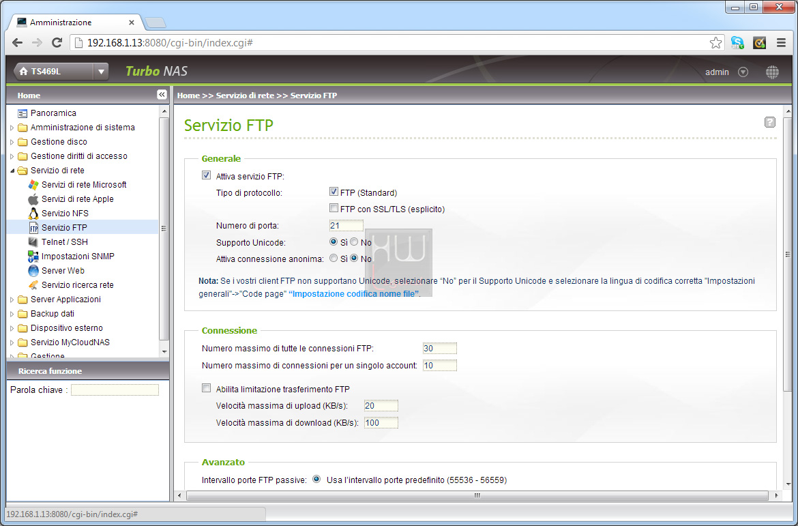Select No for anonymous connection

pyautogui.click(x=354, y=258)
